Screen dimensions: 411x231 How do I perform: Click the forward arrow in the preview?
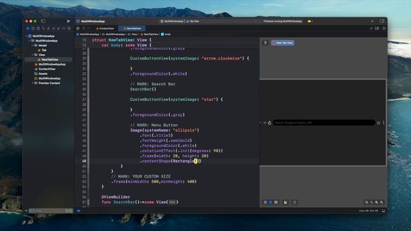pos(265,123)
